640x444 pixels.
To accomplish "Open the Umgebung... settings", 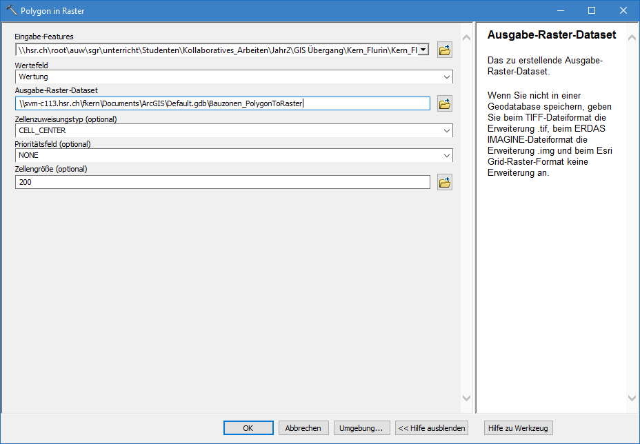I will [x=362, y=428].
